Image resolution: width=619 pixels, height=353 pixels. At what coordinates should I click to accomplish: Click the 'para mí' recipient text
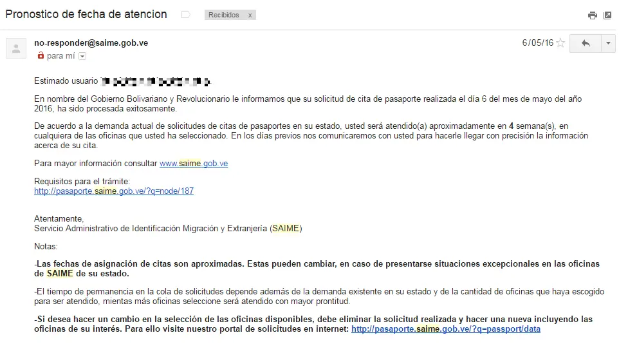point(60,56)
